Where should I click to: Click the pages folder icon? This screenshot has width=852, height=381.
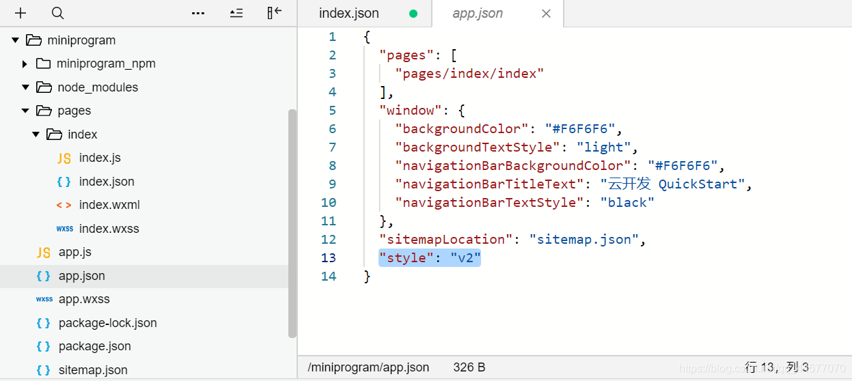click(x=44, y=111)
